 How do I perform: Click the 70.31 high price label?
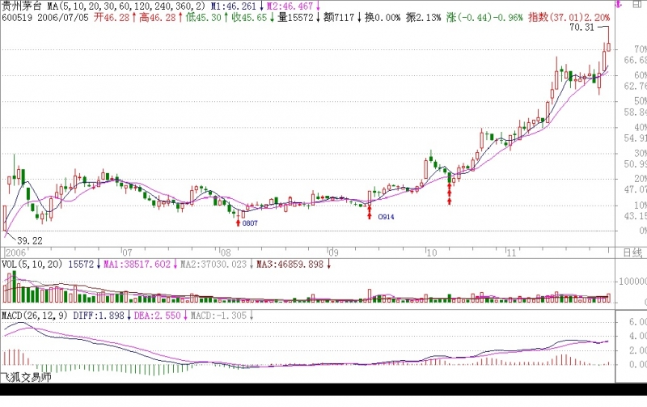click(x=581, y=28)
